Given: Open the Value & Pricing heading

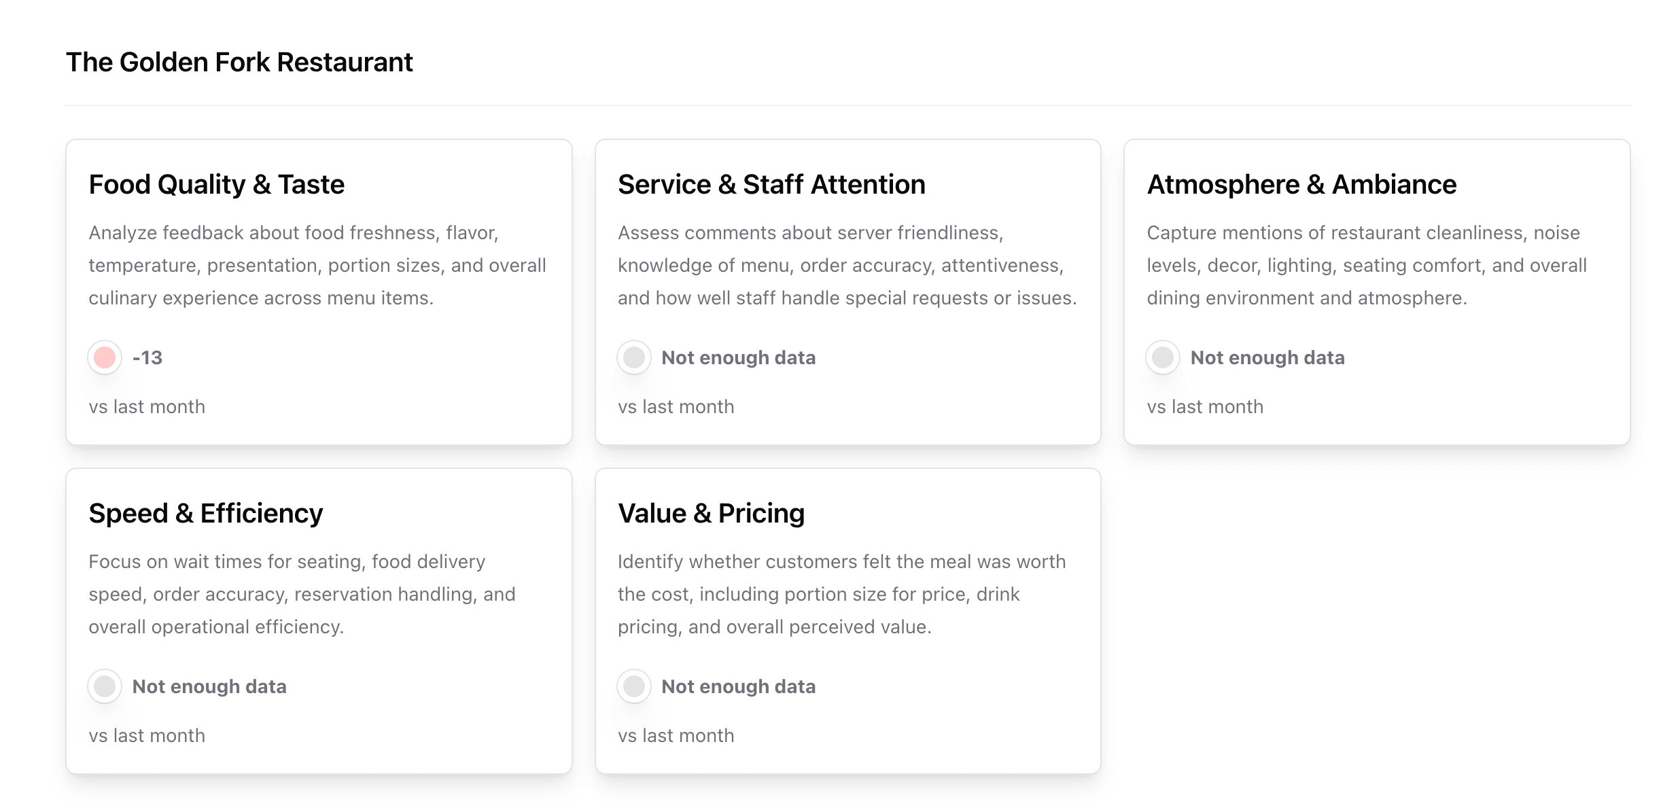Looking at the screenshot, I should (x=711, y=513).
